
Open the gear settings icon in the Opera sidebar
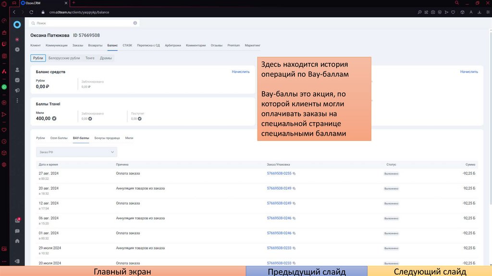click(x=4, y=164)
